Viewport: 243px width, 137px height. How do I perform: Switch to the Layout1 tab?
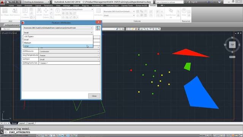point(22,123)
